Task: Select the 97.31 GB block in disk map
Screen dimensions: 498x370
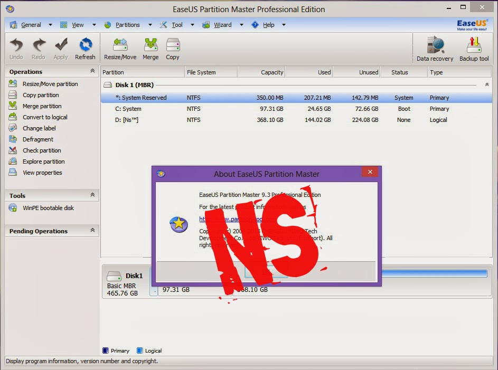Action: click(176, 290)
